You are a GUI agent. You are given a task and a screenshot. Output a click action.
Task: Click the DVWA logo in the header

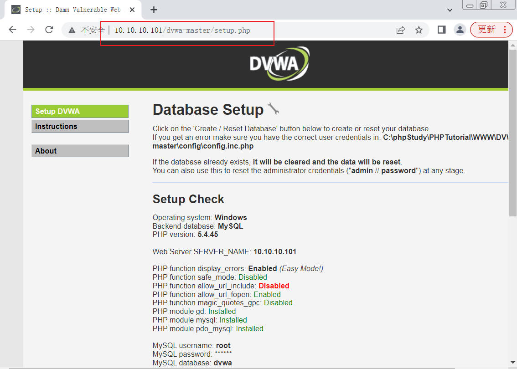[279, 64]
